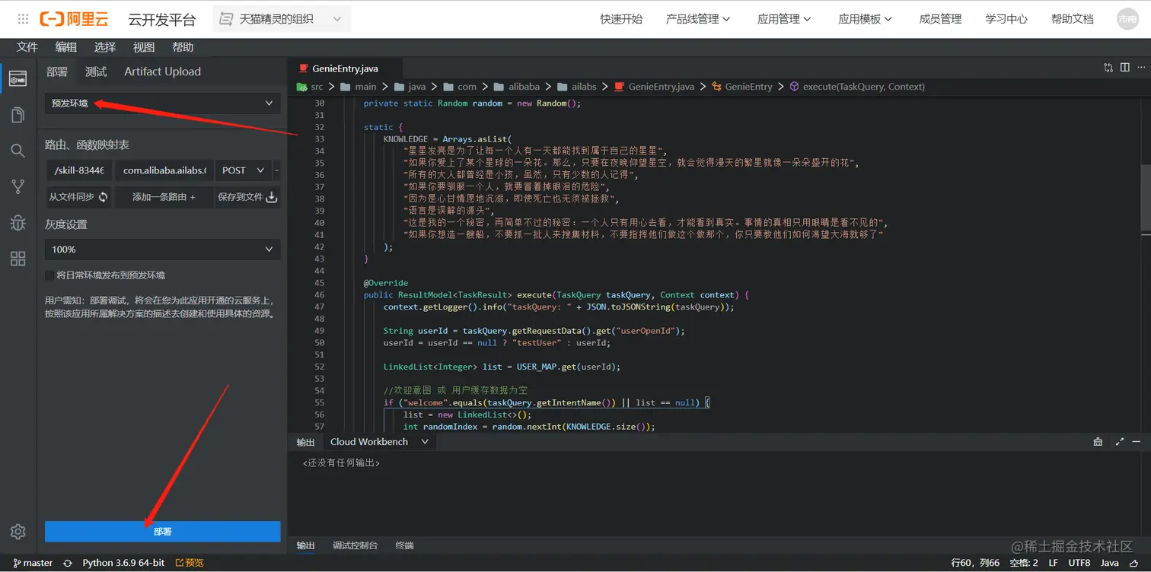Minimize the output panel with the dash icon
Viewport: 1151px width, 572px height.
tap(1137, 442)
